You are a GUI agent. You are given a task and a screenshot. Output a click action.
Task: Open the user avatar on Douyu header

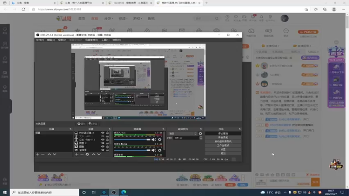pyautogui.click(x=284, y=18)
